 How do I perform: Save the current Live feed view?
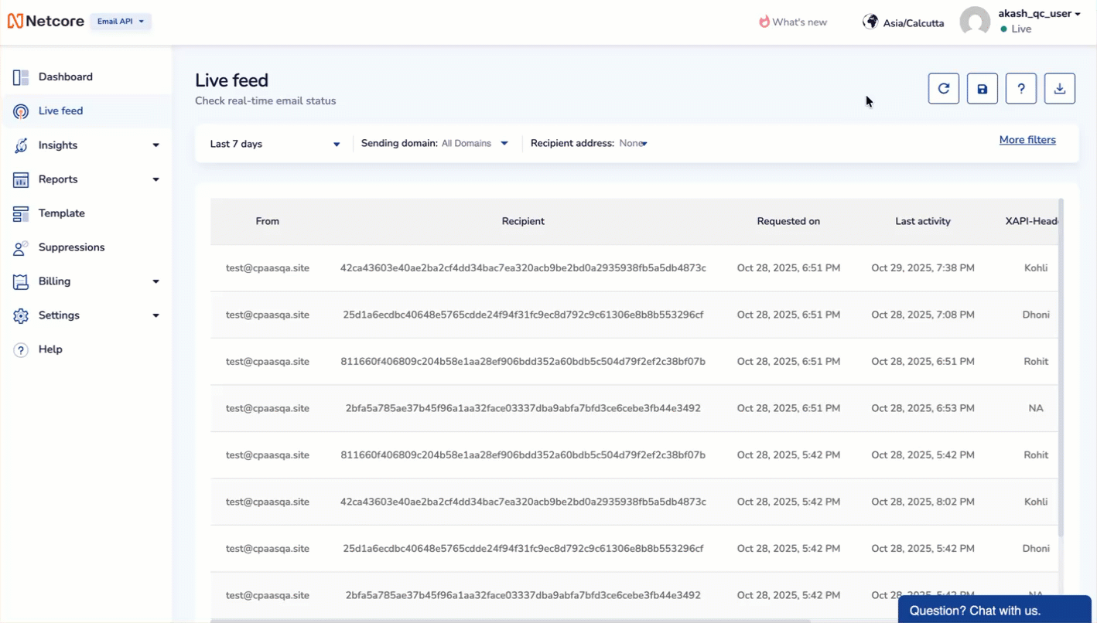tap(982, 88)
